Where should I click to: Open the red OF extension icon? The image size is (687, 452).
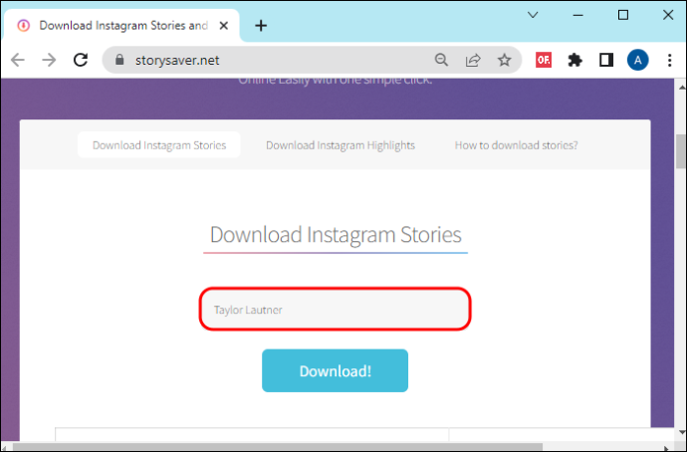(x=544, y=60)
